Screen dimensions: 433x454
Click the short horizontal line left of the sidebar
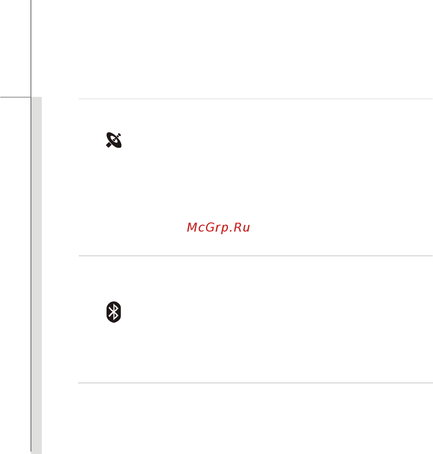pos(15,97)
